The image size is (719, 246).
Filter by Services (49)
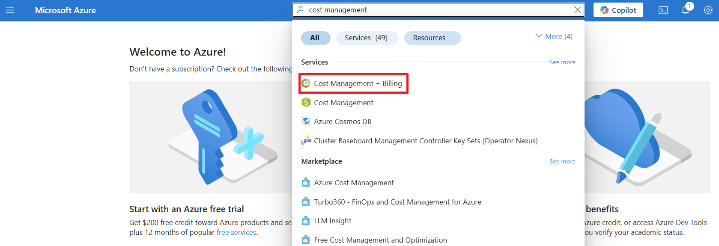(367, 38)
